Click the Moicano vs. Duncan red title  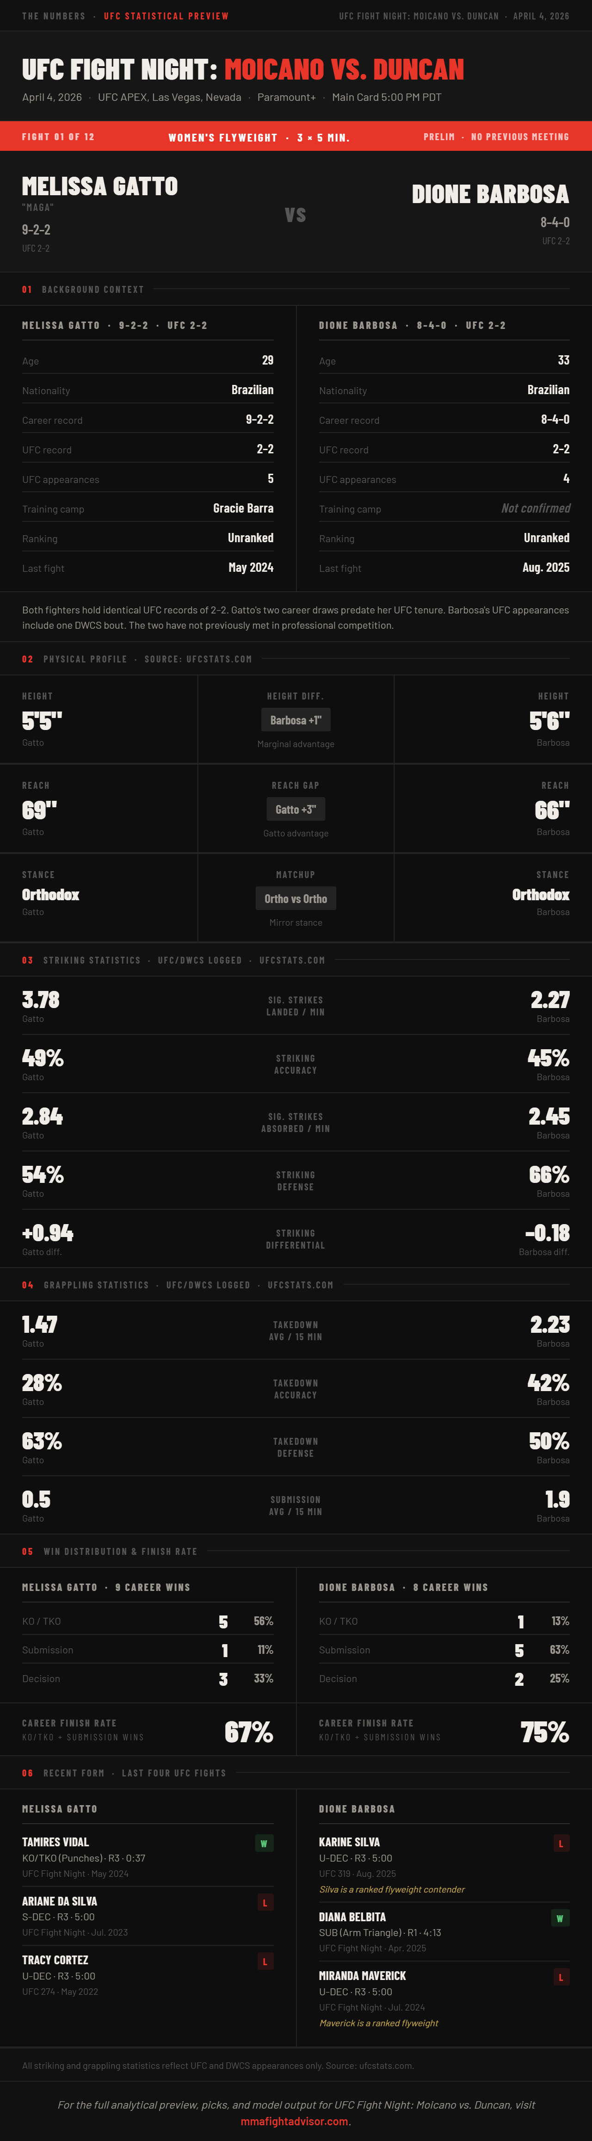point(344,69)
